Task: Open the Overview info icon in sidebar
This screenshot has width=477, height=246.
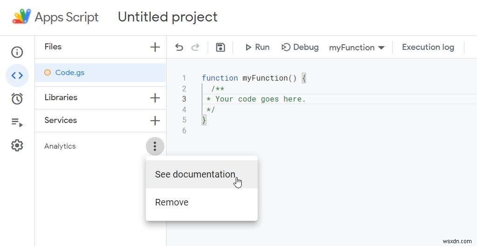Action: 17,52
